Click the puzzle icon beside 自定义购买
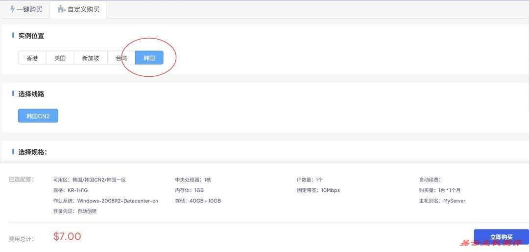The width and height of the screenshot is (529, 252). (x=61, y=9)
